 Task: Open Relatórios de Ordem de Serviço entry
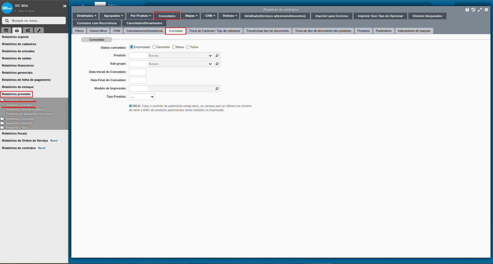tap(25, 141)
